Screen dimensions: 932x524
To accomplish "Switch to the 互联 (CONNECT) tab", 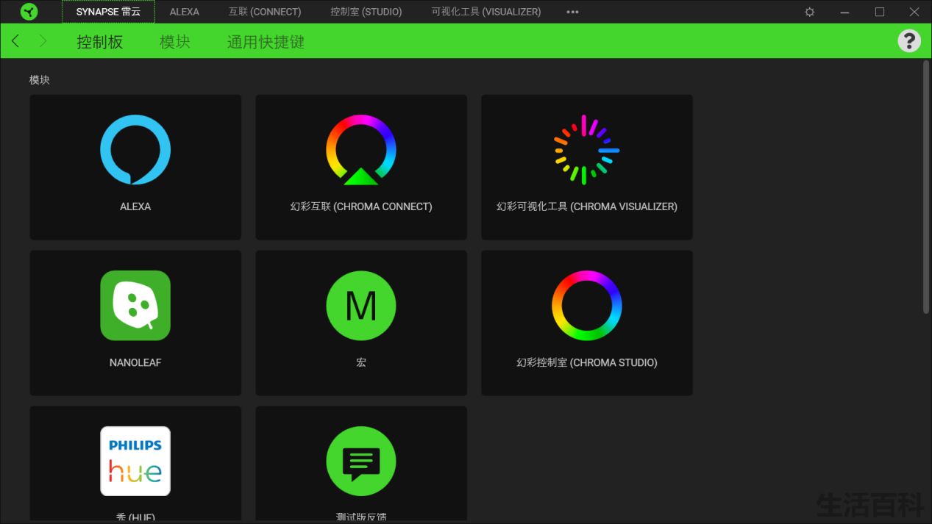I will pyautogui.click(x=265, y=12).
